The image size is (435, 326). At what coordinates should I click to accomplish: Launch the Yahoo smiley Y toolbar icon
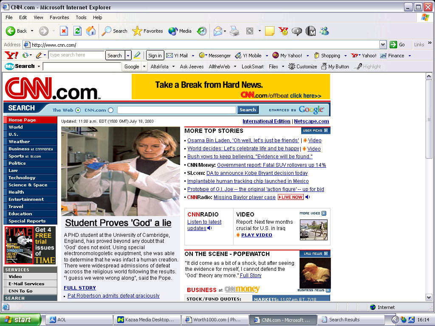pos(283,31)
